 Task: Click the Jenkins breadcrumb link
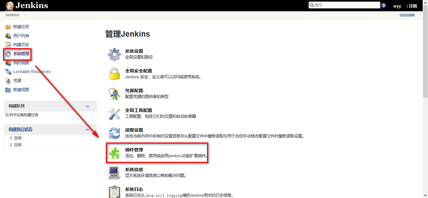point(12,15)
